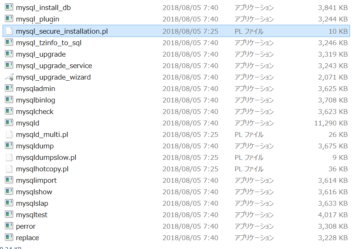Select the mysqlimport file name
357x249 pixels.
pos(36,181)
